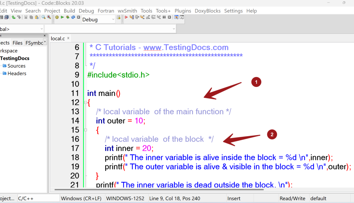Open the Debug menu
Screen dimensions: 354x203
click(86, 11)
